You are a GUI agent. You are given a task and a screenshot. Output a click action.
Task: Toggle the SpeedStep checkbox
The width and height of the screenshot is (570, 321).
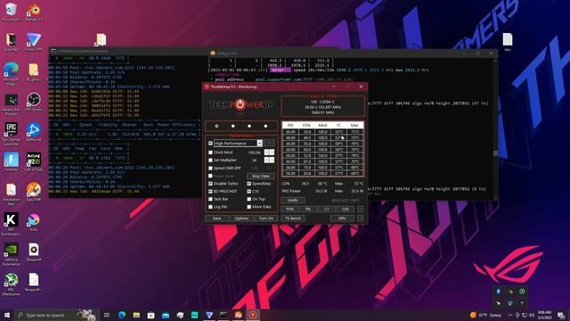[x=249, y=184]
